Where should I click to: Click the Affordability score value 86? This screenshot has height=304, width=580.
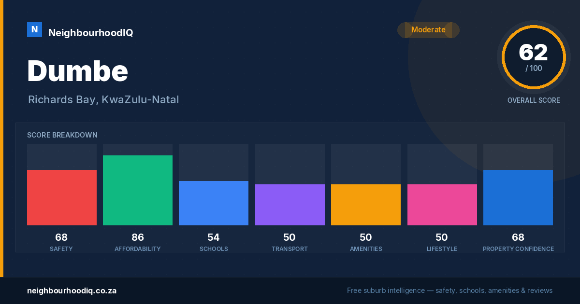tap(138, 237)
